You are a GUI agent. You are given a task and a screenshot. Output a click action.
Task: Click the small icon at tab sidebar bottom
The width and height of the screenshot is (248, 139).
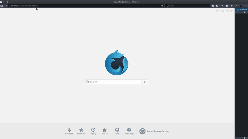coord(245,138)
